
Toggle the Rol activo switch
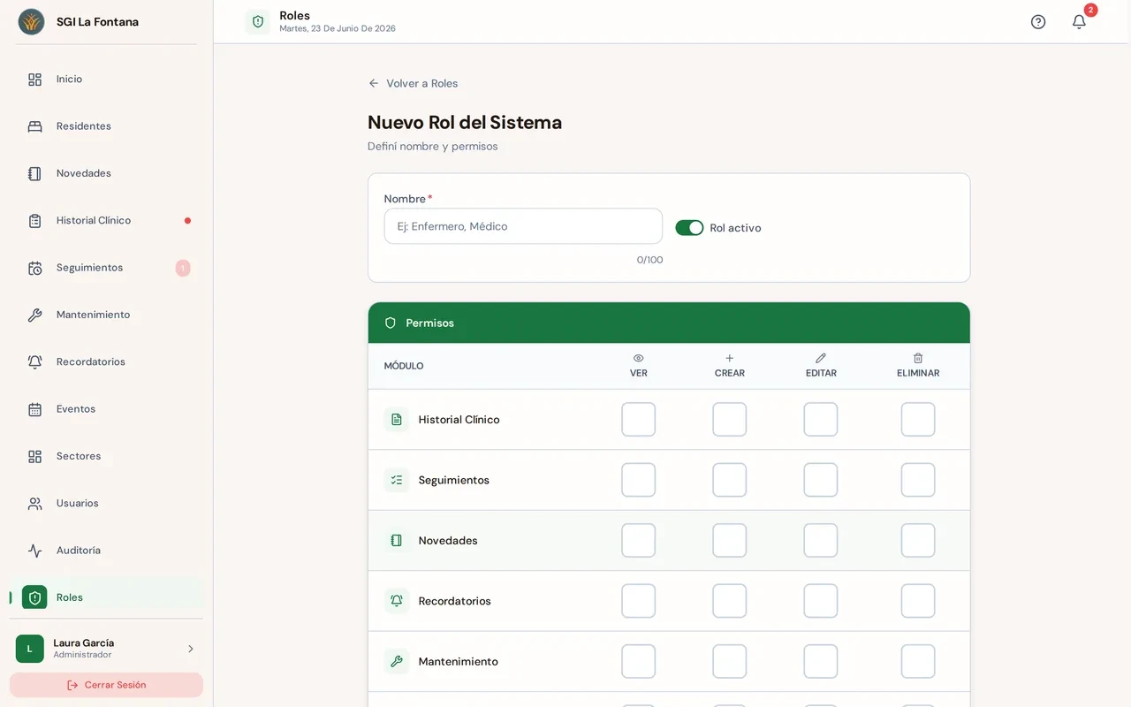tap(689, 228)
